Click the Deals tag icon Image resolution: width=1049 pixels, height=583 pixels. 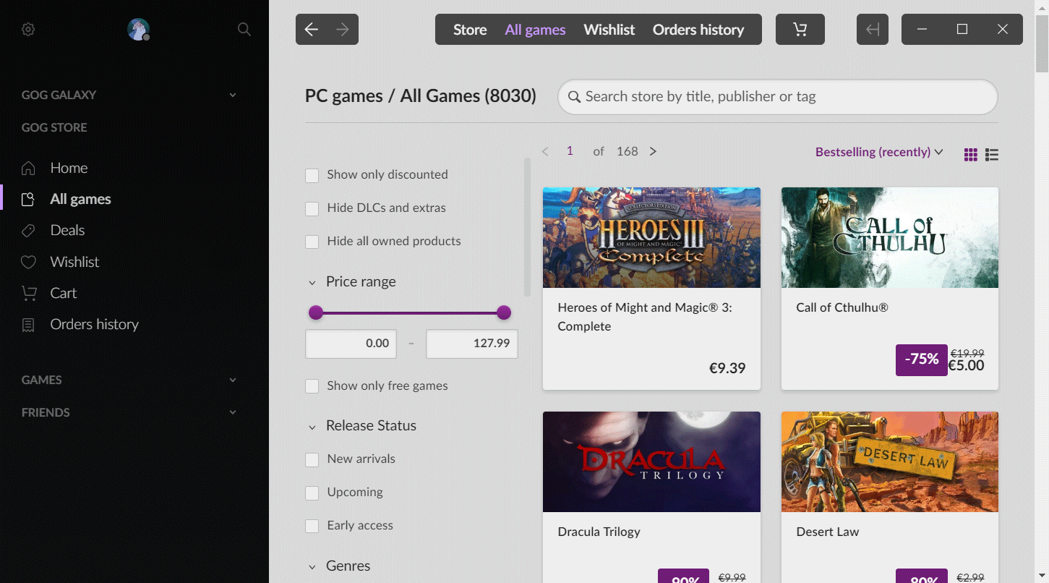pos(28,231)
